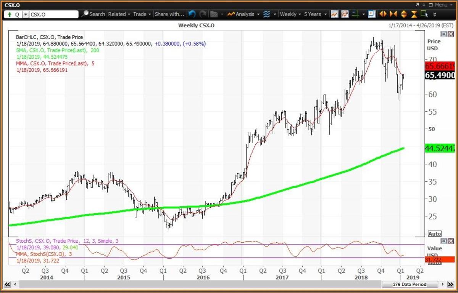
Task: Click the horizontal compress arrows icon
Action: point(393,14)
